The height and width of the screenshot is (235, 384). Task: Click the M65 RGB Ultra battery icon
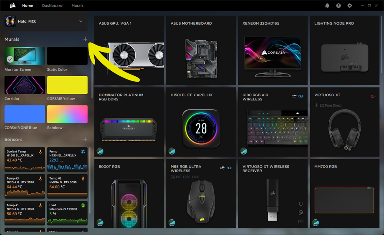click(x=229, y=168)
